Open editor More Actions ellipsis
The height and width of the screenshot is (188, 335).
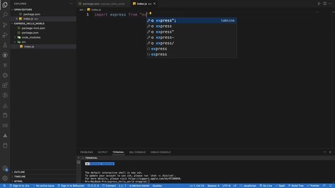(x=330, y=4)
